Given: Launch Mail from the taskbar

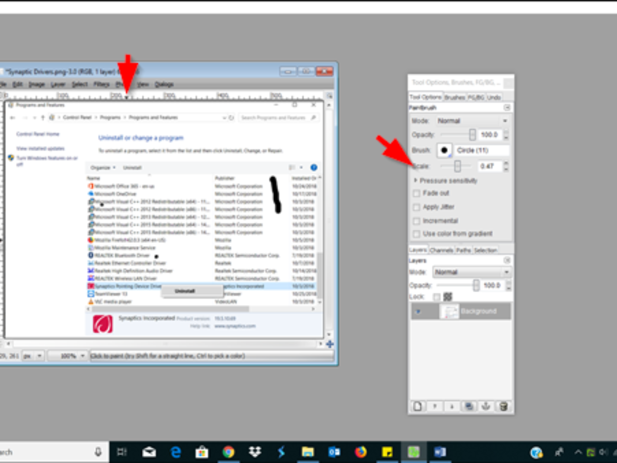Looking at the screenshot, I should click(x=149, y=452).
